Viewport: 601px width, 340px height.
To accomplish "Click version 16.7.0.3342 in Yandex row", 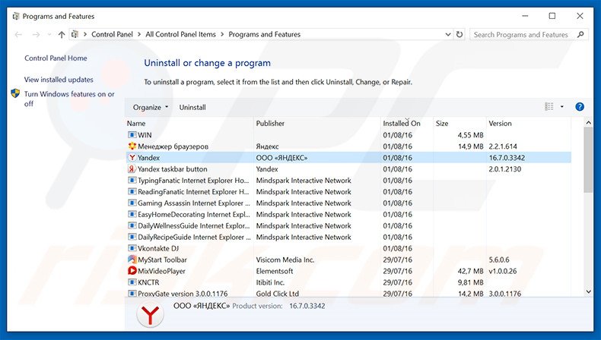I will point(507,158).
